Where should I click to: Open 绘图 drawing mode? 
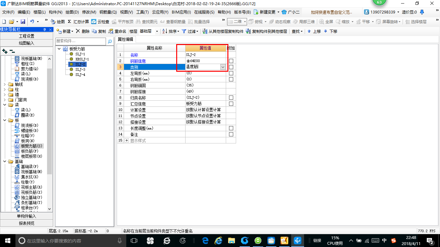58,22
